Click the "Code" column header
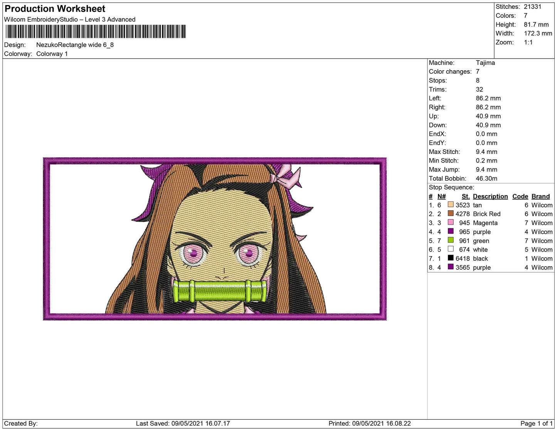This screenshot has width=557, height=429. [x=520, y=196]
